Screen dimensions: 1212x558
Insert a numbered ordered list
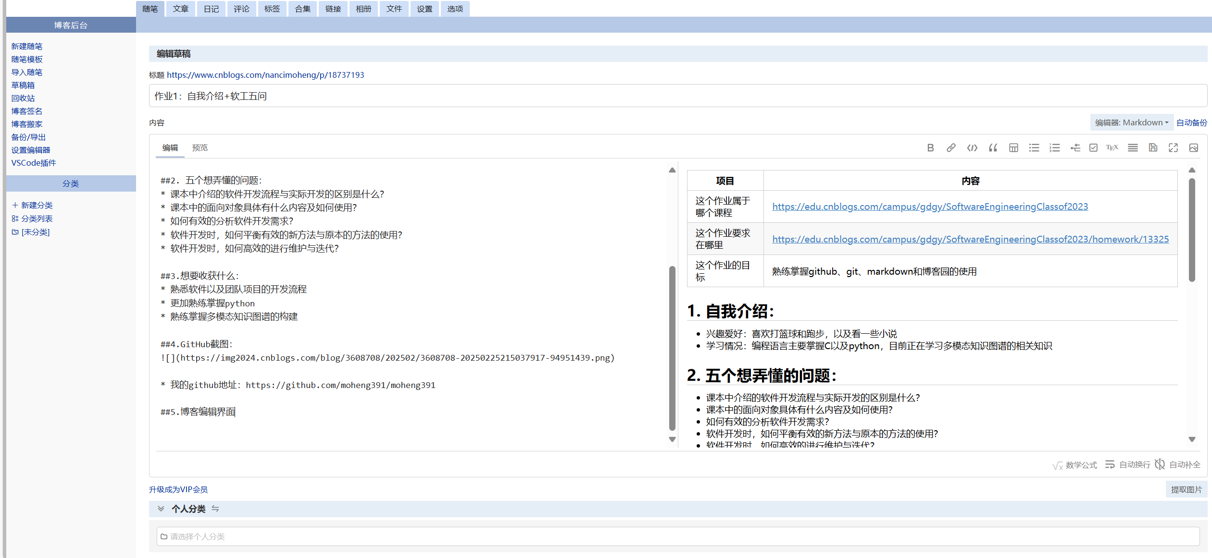tap(1055, 148)
